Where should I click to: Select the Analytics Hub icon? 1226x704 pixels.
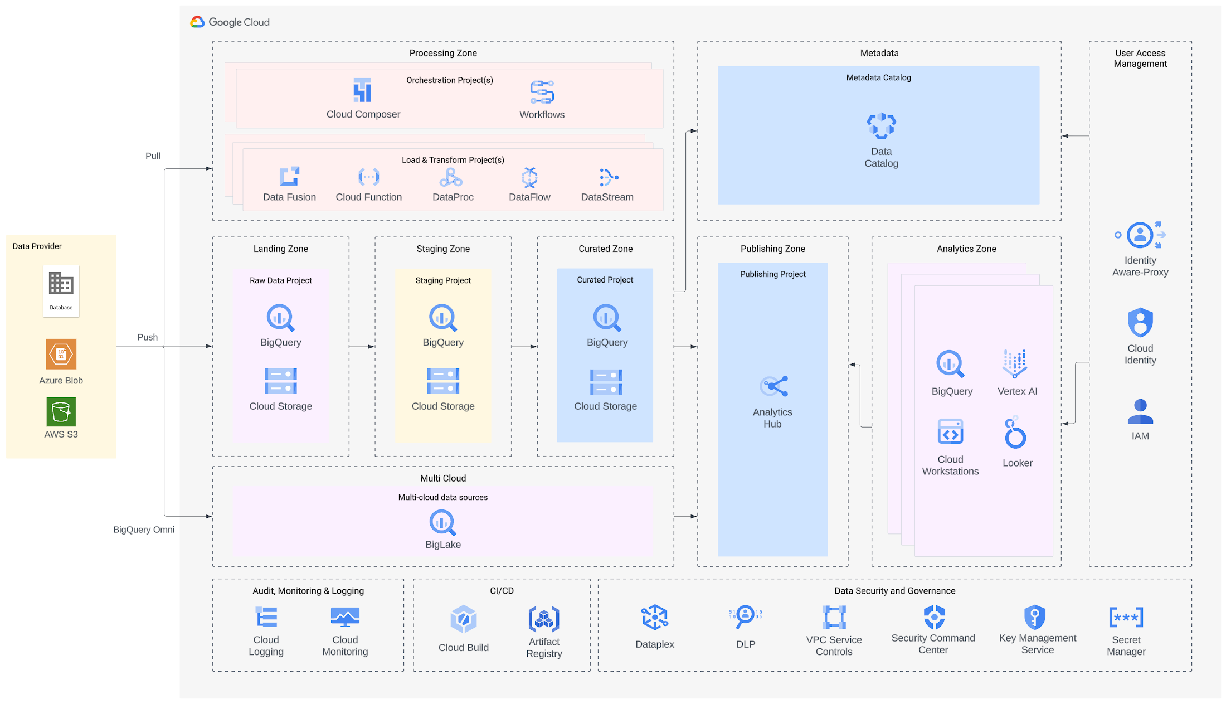pyautogui.click(x=773, y=386)
